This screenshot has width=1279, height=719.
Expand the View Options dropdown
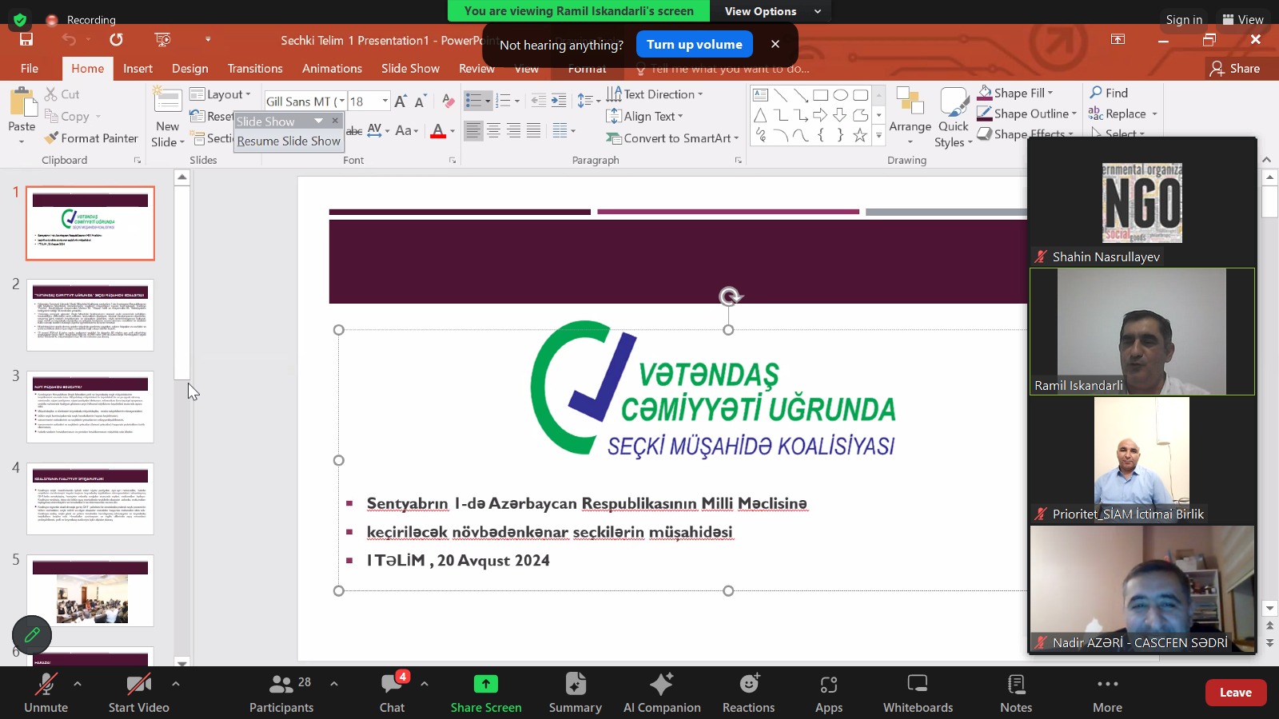[x=772, y=11]
